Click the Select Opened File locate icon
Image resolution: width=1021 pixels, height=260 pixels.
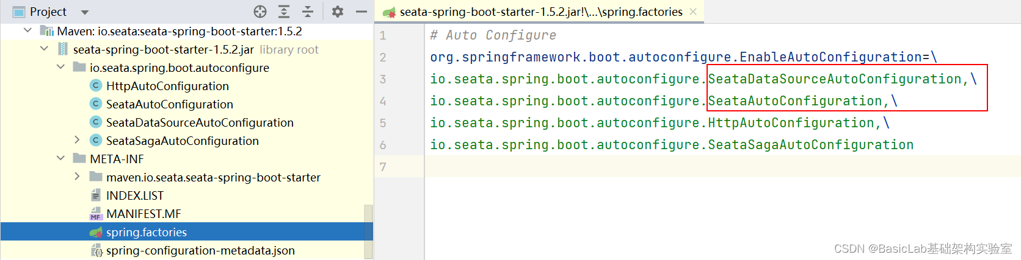click(x=260, y=12)
